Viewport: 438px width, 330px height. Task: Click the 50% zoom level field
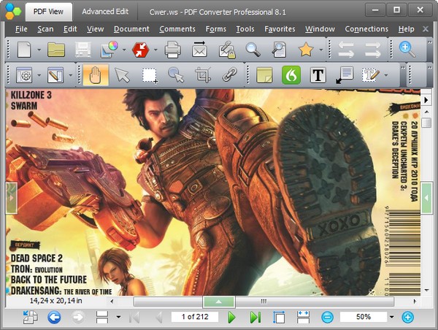364,317
